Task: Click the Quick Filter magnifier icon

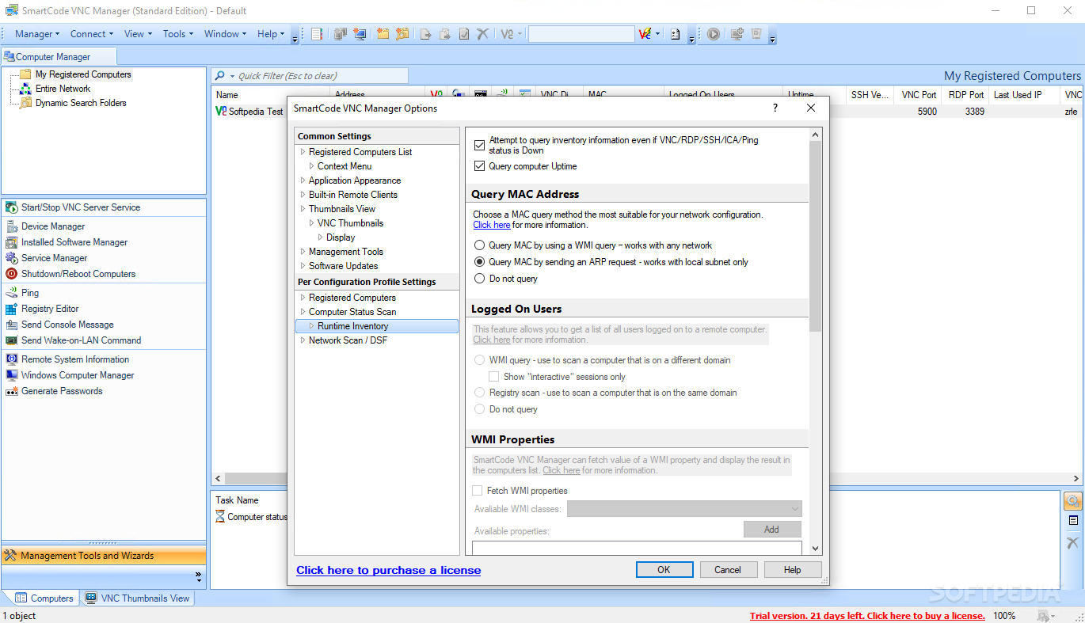Action: tap(220, 76)
